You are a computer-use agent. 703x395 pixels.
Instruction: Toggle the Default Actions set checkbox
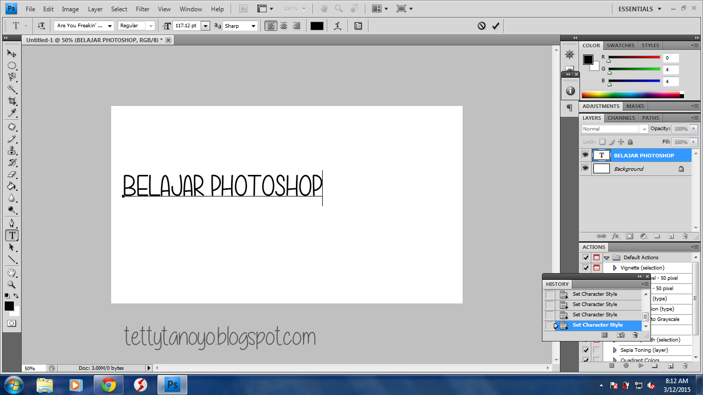coord(586,257)
